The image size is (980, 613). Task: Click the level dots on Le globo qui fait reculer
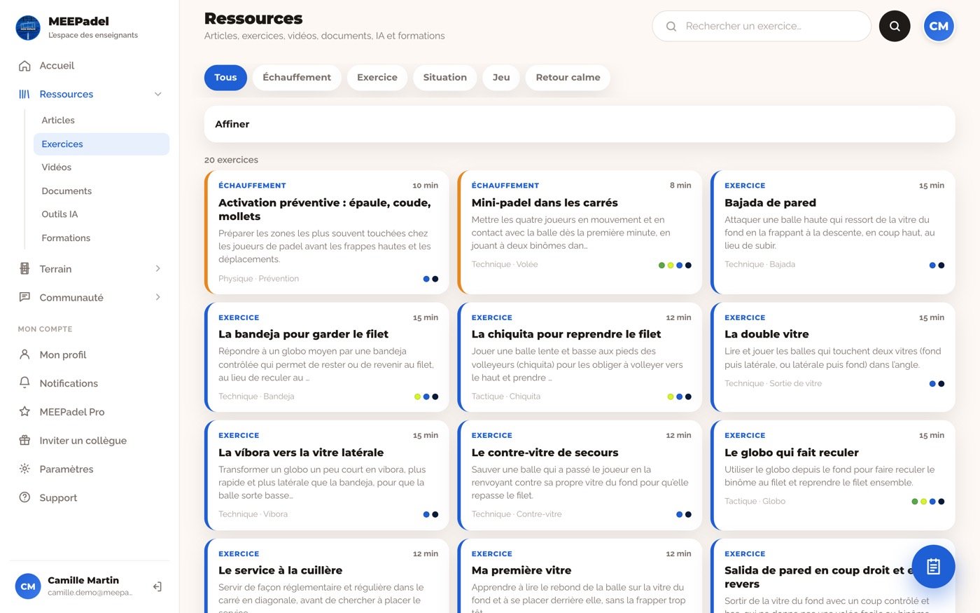[928, 502]
